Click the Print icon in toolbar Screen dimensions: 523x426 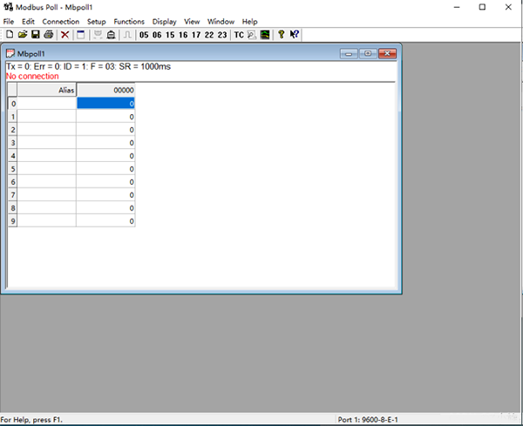tap(49, 35)
